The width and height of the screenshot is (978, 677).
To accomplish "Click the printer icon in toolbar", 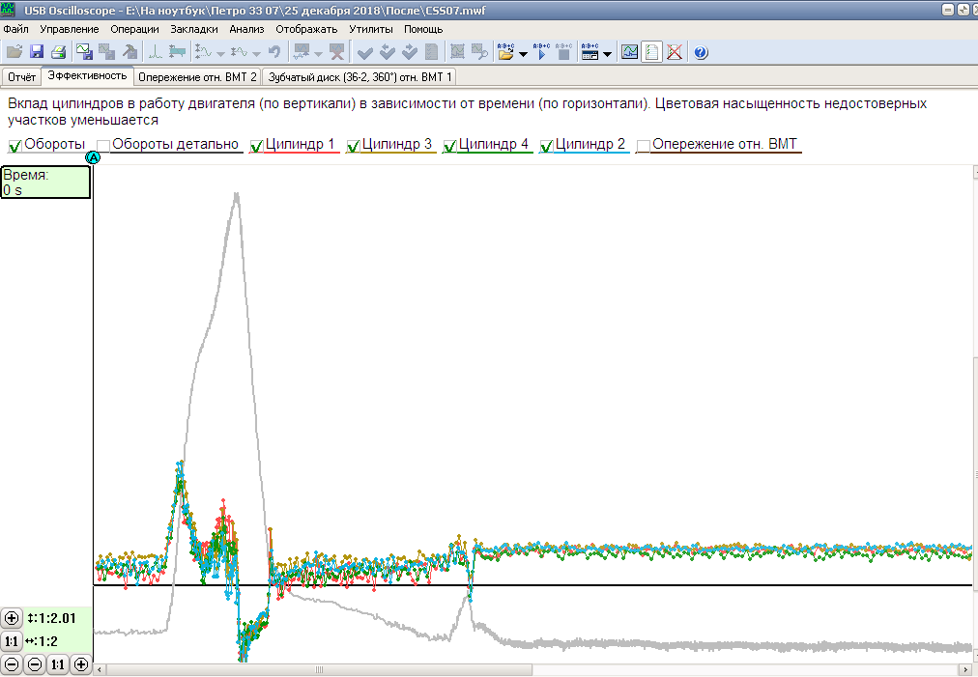I will pyautogui.click(x=58, y=52).
